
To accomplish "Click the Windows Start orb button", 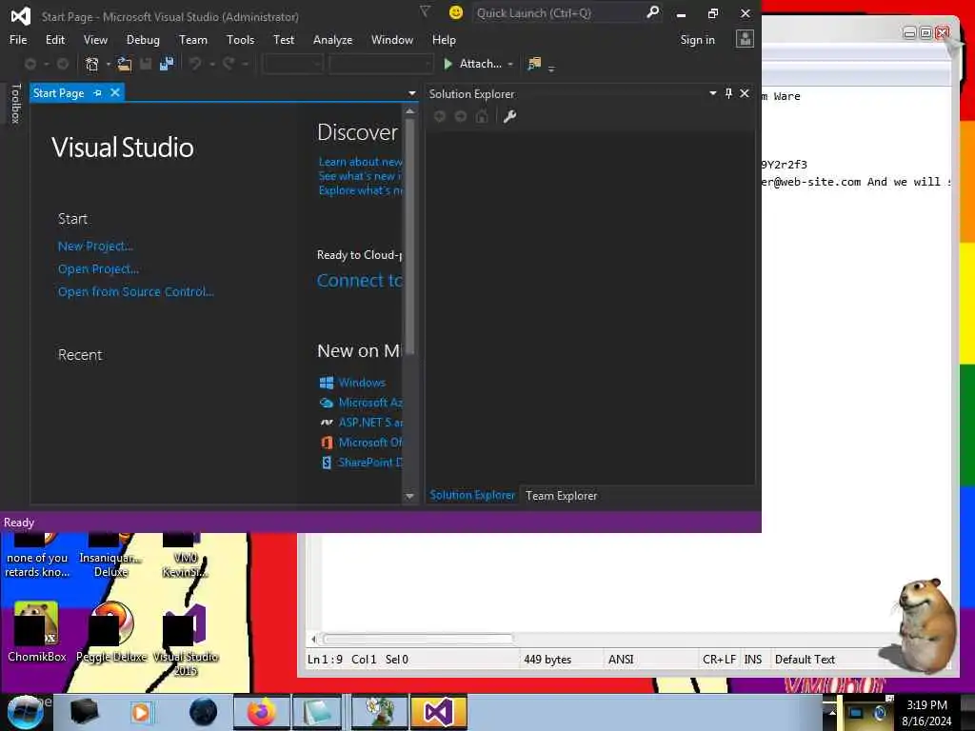I will point(25,712).
